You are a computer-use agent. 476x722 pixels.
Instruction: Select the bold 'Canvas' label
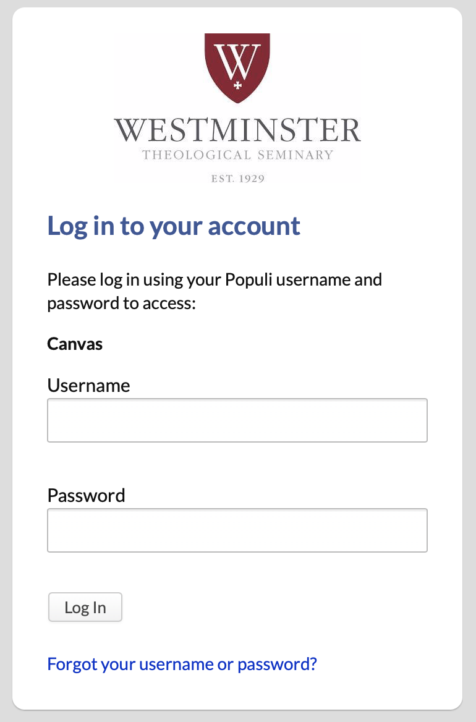click(x=74, y=344)
